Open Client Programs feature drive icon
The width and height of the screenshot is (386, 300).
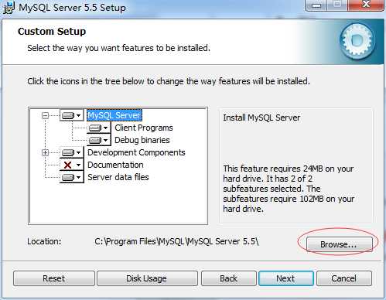(x=98, y=128)
